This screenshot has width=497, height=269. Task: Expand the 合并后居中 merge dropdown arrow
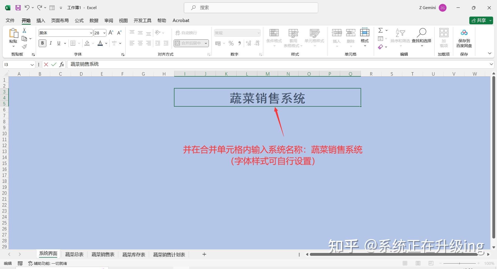[x=205, y=43]
